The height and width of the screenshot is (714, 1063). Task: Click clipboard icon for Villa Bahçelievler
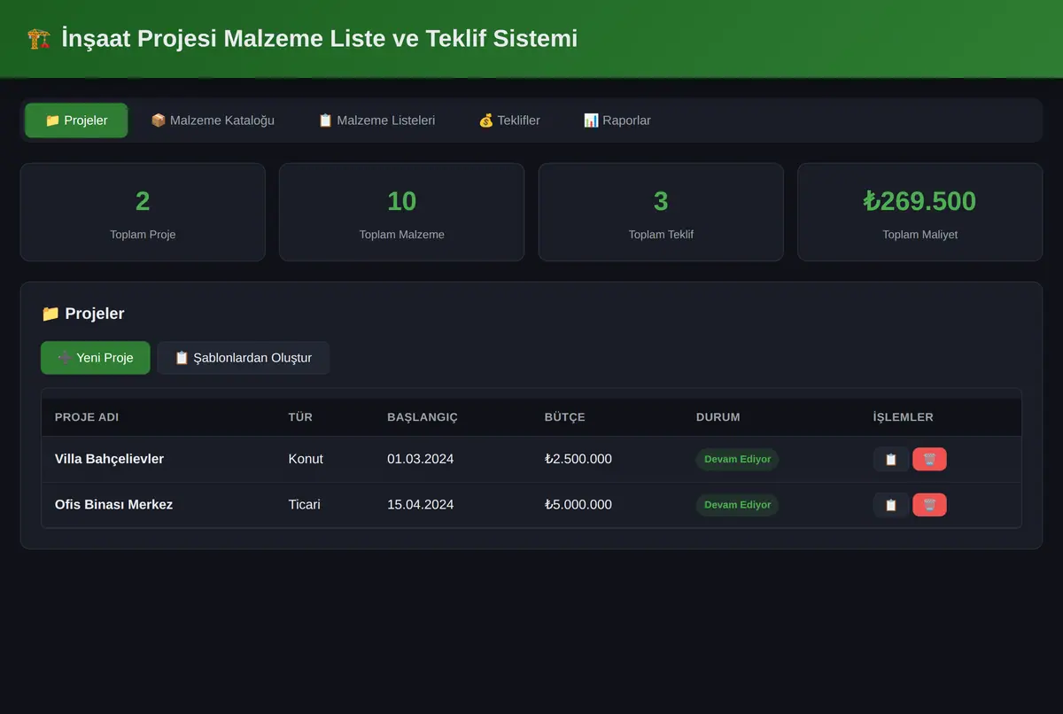pos(891,459)
